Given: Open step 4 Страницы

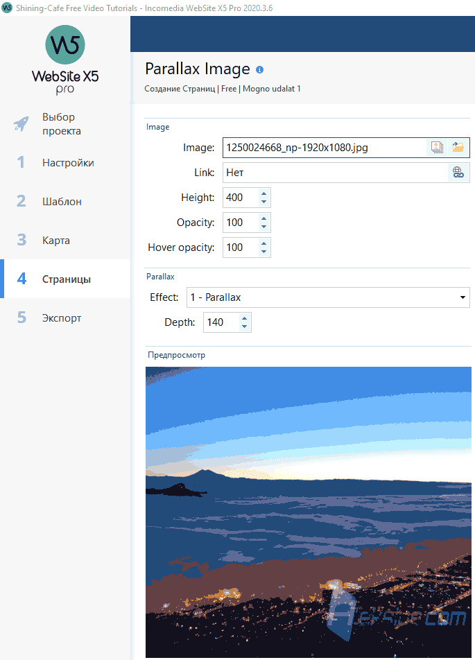Looking at the screenshot, I should click(65, 279).
